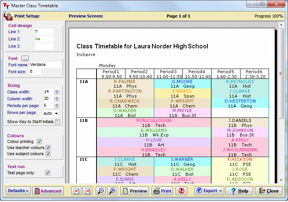Viewport: 288px width, 202px height.
Task: Click the G.MOORE 11A Geog cell
Action: (x=182, y=84)
